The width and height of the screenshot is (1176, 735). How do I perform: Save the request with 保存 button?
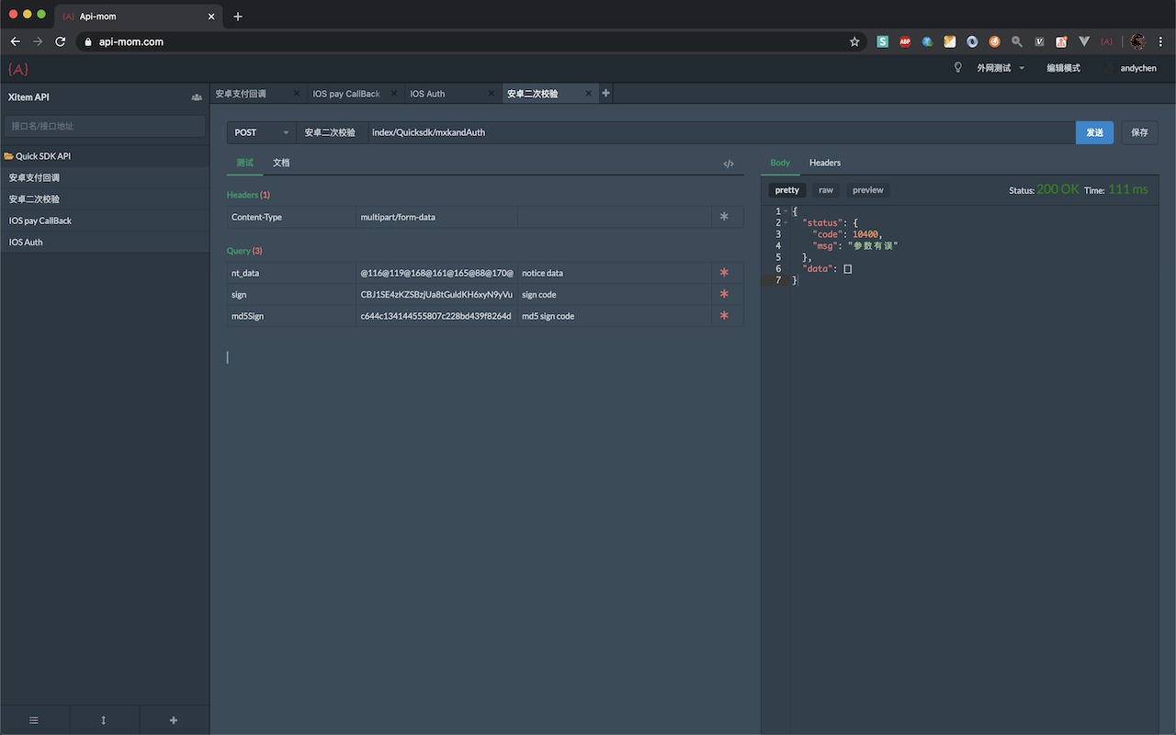click(1139, 132)
